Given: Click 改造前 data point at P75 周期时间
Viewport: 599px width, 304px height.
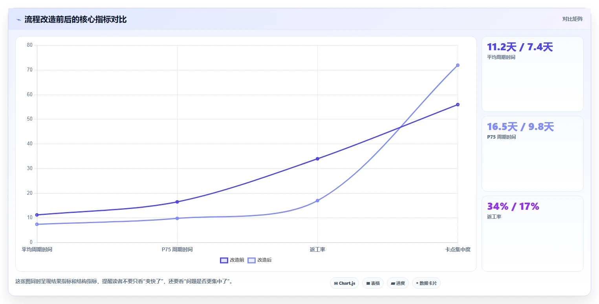Looking at the screenshot, I should pyautogui.click(x=177, y=202).
